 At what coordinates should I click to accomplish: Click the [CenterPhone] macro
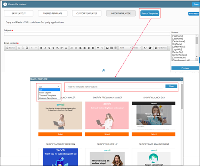coord(179,47)
